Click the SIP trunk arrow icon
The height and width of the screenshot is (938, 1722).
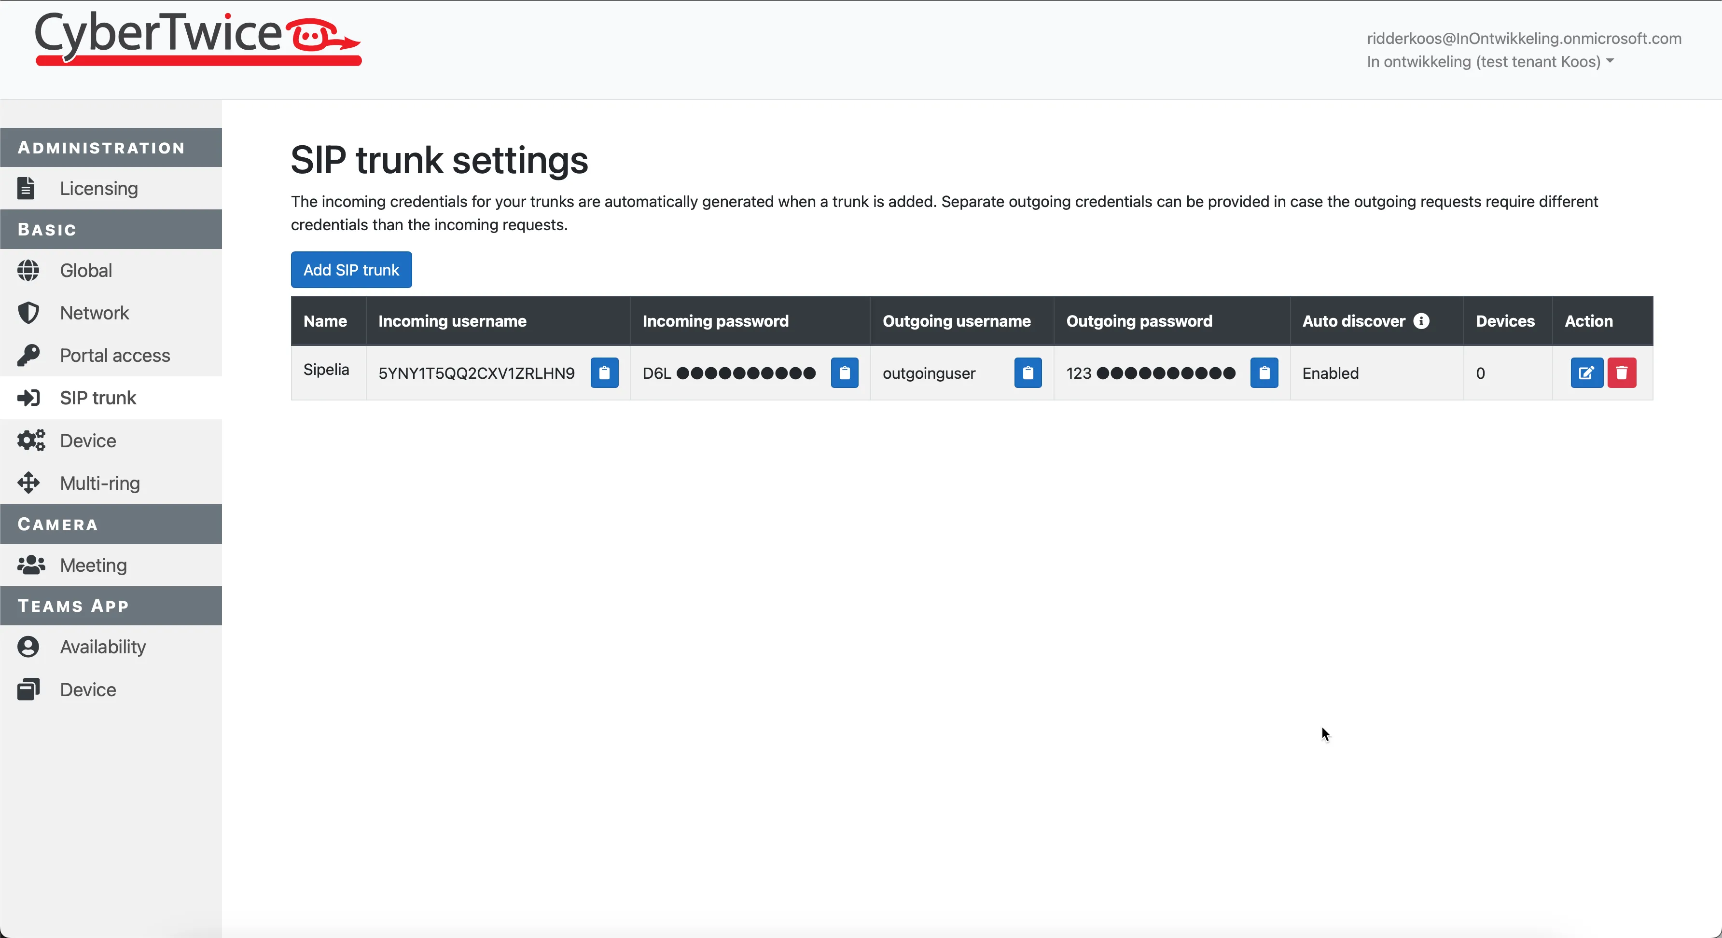[29, 398]
